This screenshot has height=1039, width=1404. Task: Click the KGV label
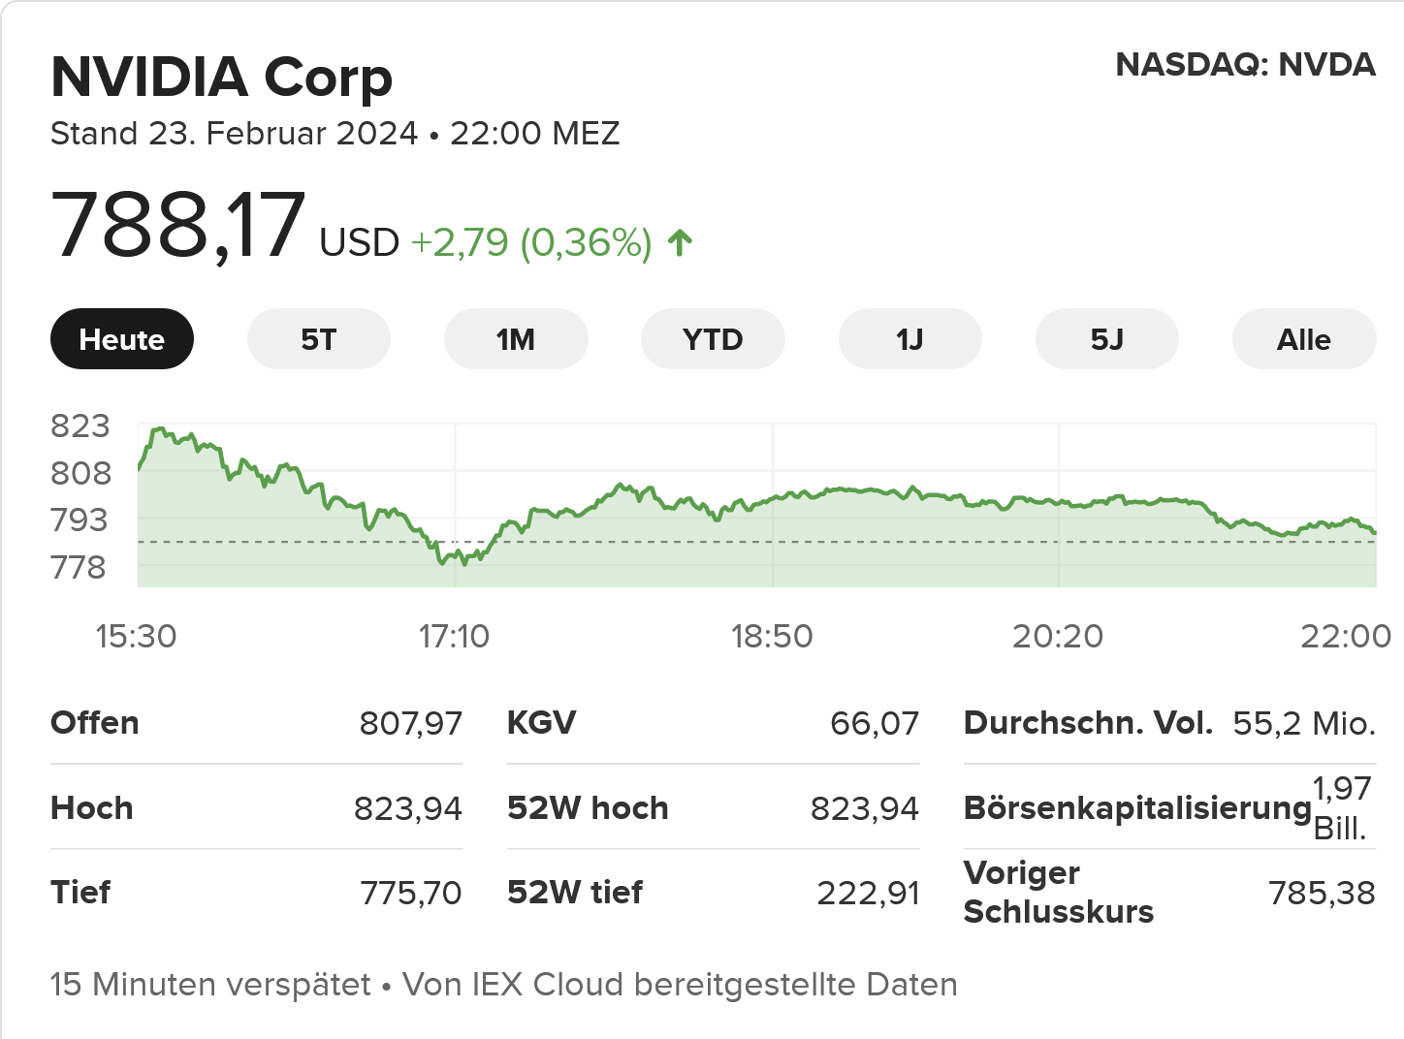542,723
